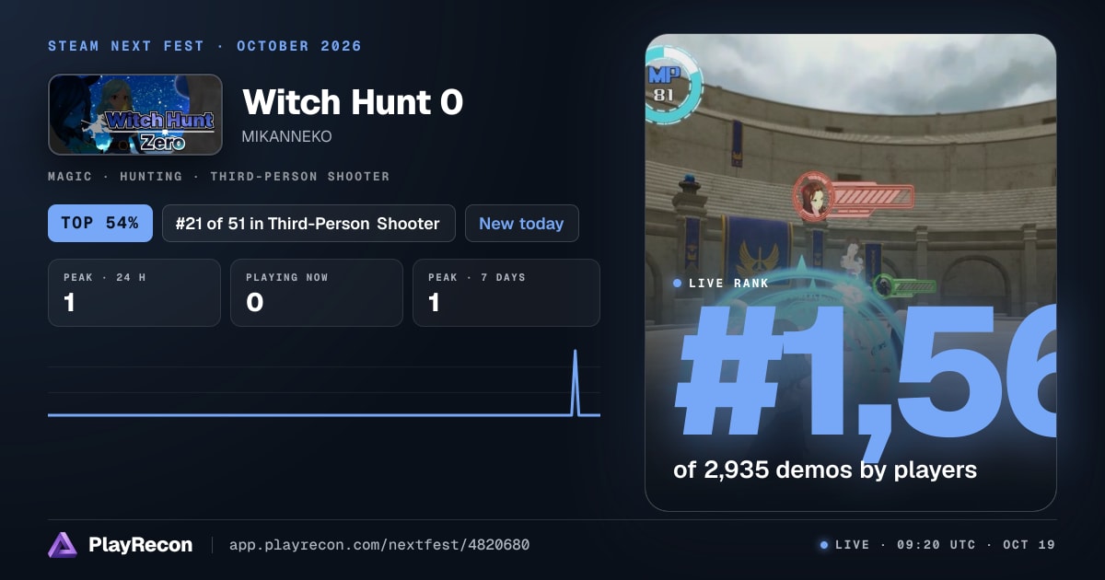
Task: Click the LIVE RANK label
Action: [721, 284]
